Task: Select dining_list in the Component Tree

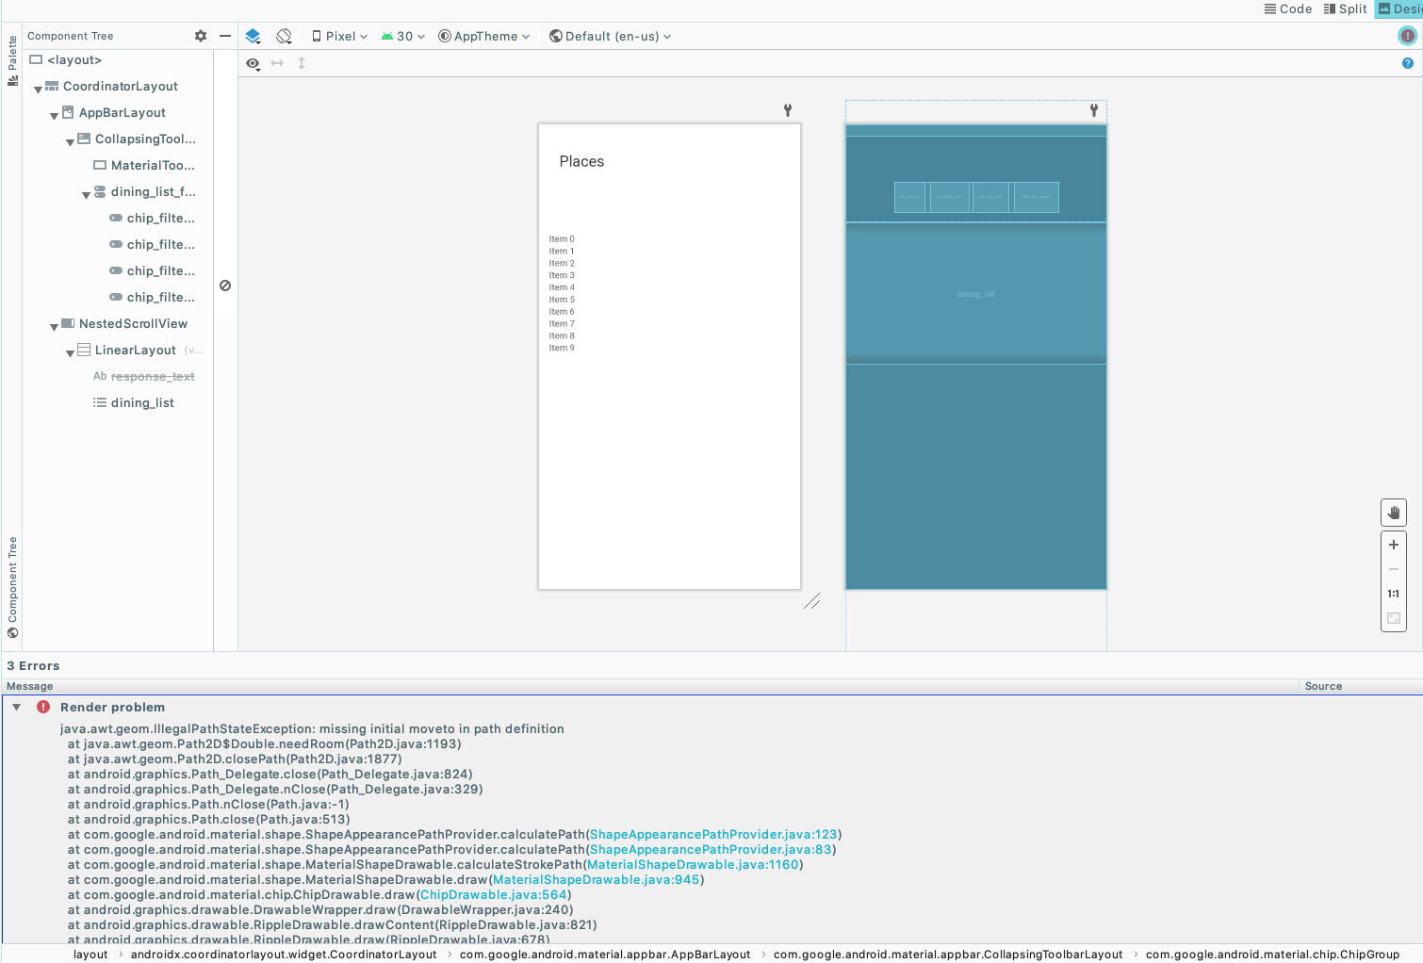Action: (142, 402)
